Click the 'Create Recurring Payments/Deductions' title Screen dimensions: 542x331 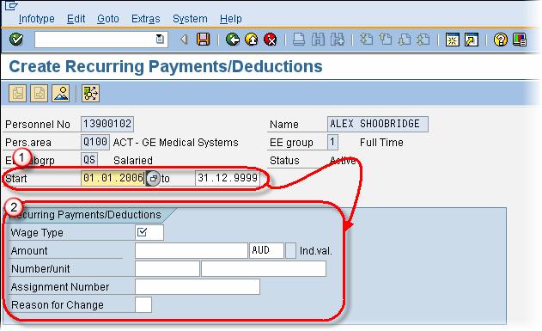coord(166,66)
